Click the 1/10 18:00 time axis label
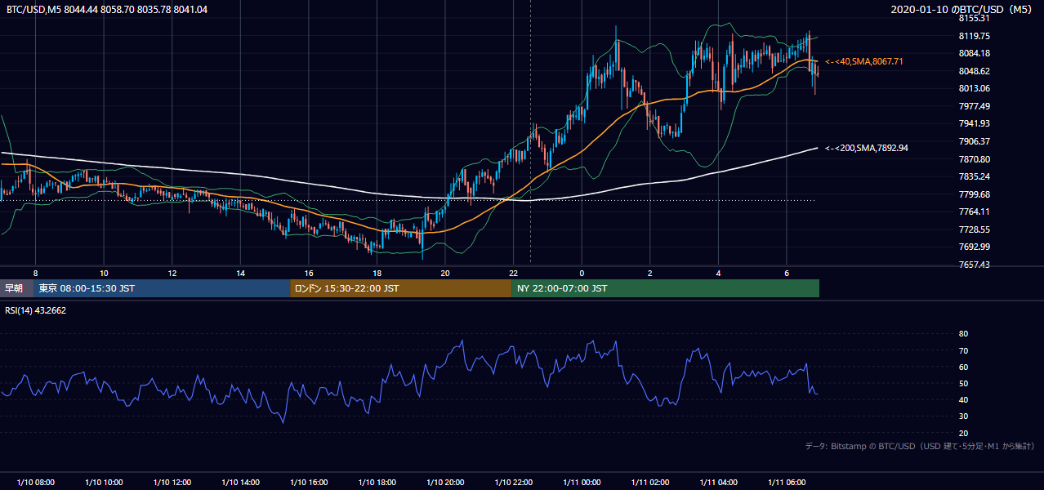 [377, 482]
